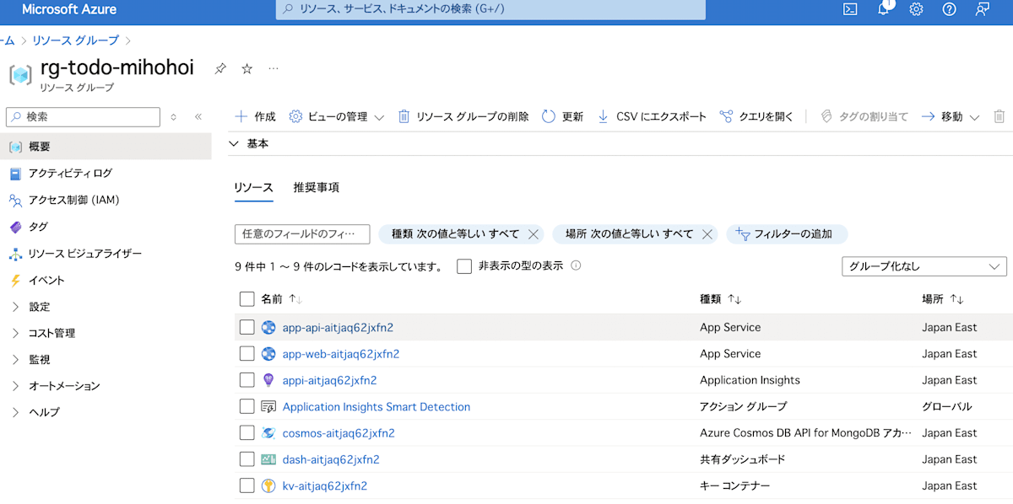Click the Application Insights Smart Detection row icon
1013x504 pixels.
click(268, 406)
